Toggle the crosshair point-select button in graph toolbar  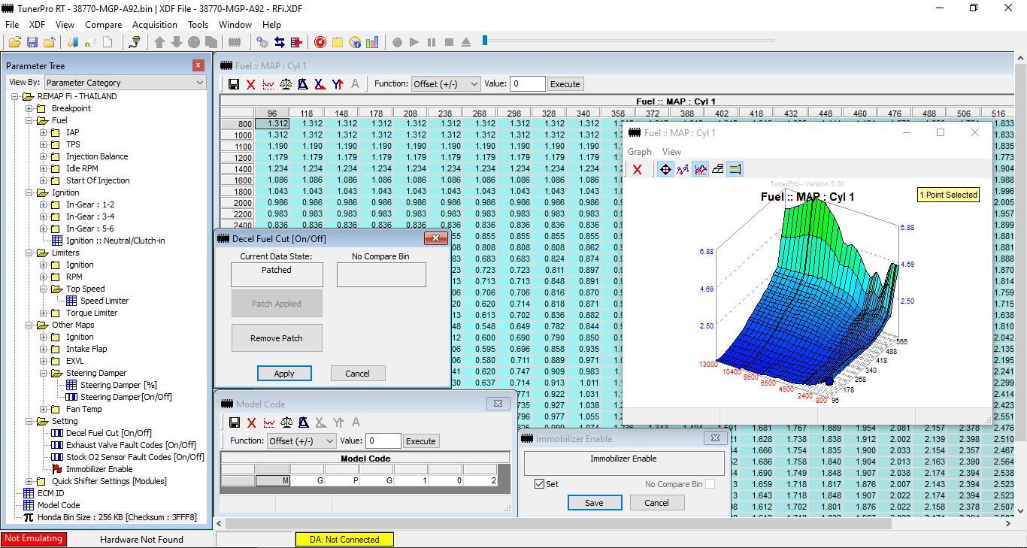point(665,170)
